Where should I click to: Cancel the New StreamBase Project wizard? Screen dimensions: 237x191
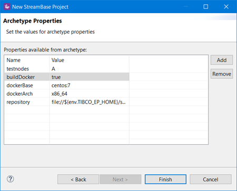(x=211, y=179)
